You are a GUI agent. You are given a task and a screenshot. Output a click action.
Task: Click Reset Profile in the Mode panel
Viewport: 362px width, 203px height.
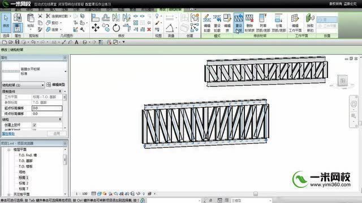click(217, 23)
